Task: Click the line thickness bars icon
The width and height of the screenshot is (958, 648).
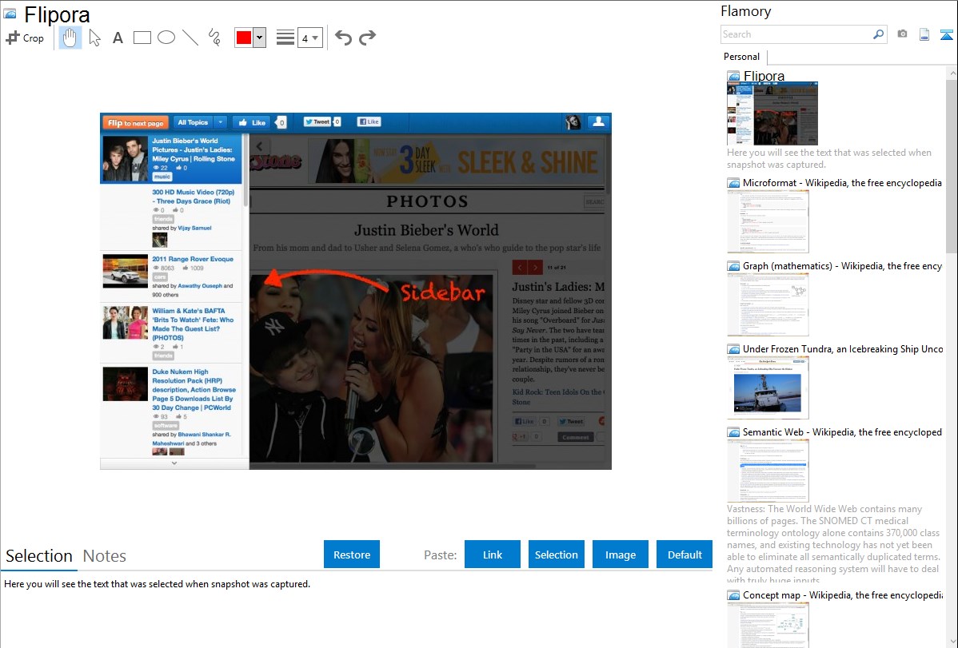Action: click(x=285, y=38)
